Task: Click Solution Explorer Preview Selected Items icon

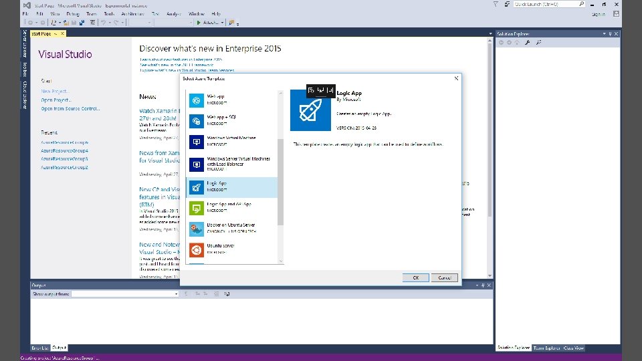Action: point(539,43)
